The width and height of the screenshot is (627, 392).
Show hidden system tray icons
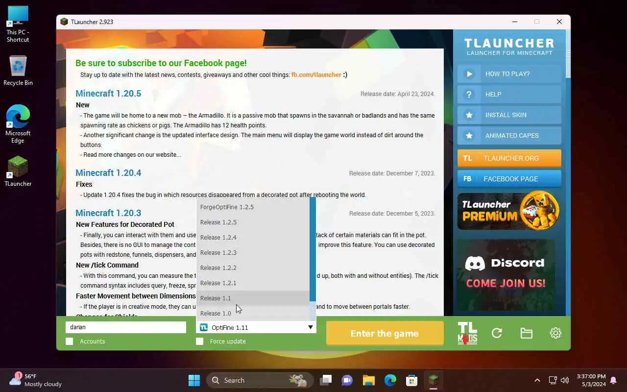537,380
